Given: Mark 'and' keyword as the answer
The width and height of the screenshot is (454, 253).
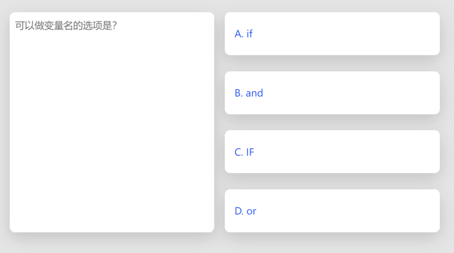Looking at the screenshot, I should [332, 93].
